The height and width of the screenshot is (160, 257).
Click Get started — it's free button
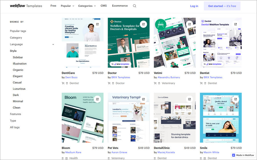[x=222, y=6]
